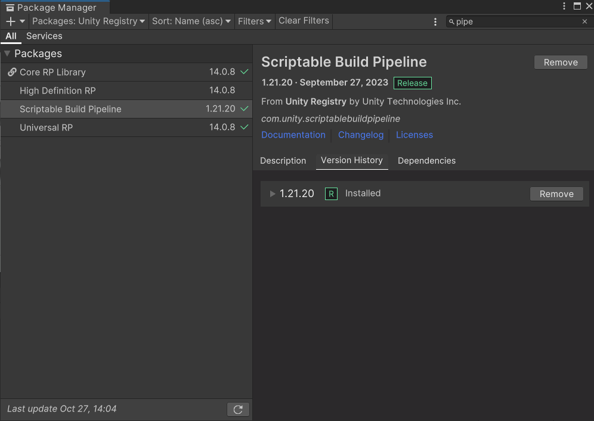This screenshot has height=421, width=594.
Task: Switch to the Description tab
Action: 283,161
